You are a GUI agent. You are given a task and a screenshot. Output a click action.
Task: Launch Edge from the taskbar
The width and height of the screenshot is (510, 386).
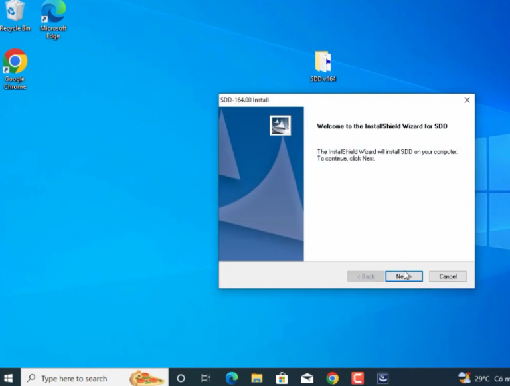(232, 378)
